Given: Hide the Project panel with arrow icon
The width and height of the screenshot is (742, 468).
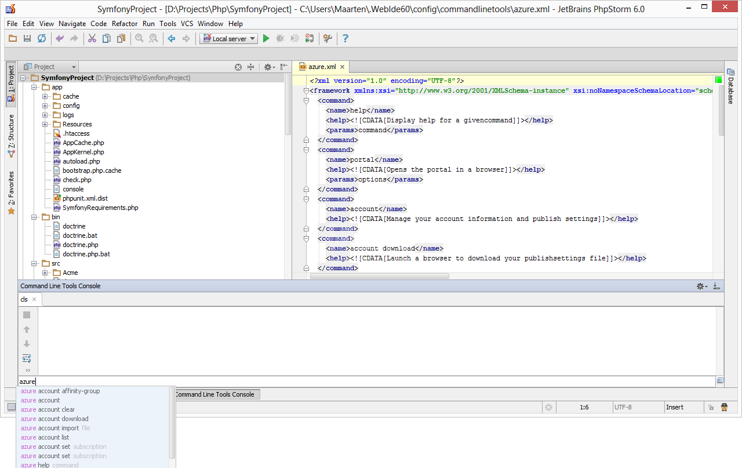Looking at the screenshot, I should 283,67.
